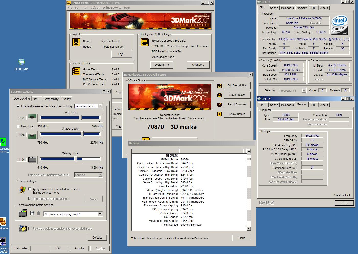
Task: Click the shader clock chip icon
Action: (x=32, y=136)
